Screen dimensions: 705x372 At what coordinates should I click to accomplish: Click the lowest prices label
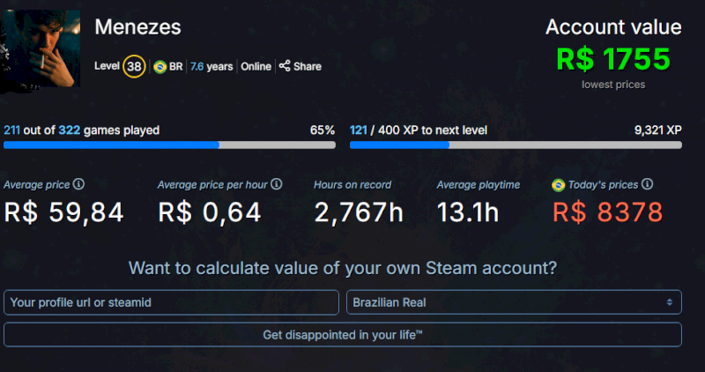(613, 85)
